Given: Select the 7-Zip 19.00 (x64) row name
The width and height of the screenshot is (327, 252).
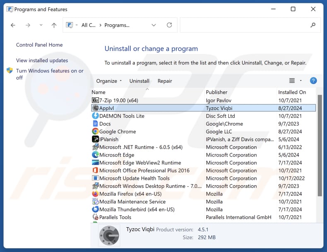Looking at the screenshot, I should (x=119, y=100).
